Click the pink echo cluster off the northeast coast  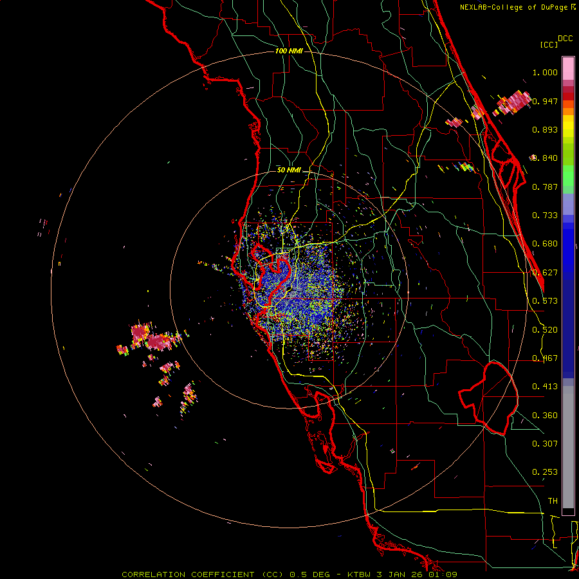[513, 103]
